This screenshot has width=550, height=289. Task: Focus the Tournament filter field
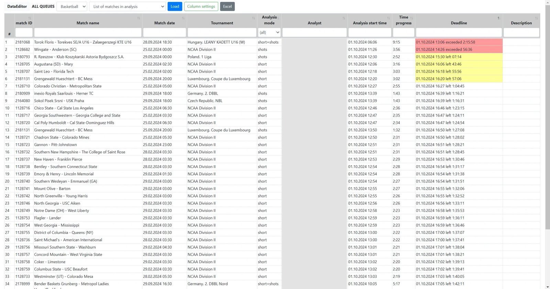pyautogui.click(x=222, y=32)
